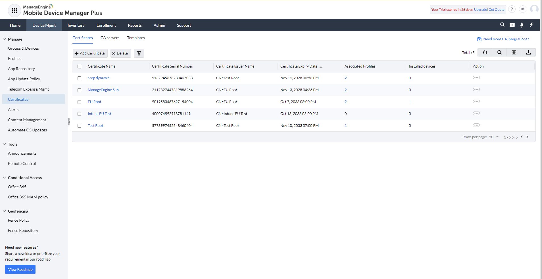542x279 pixels.
Task: Collapse the Tools section
Action: (4, 144)
